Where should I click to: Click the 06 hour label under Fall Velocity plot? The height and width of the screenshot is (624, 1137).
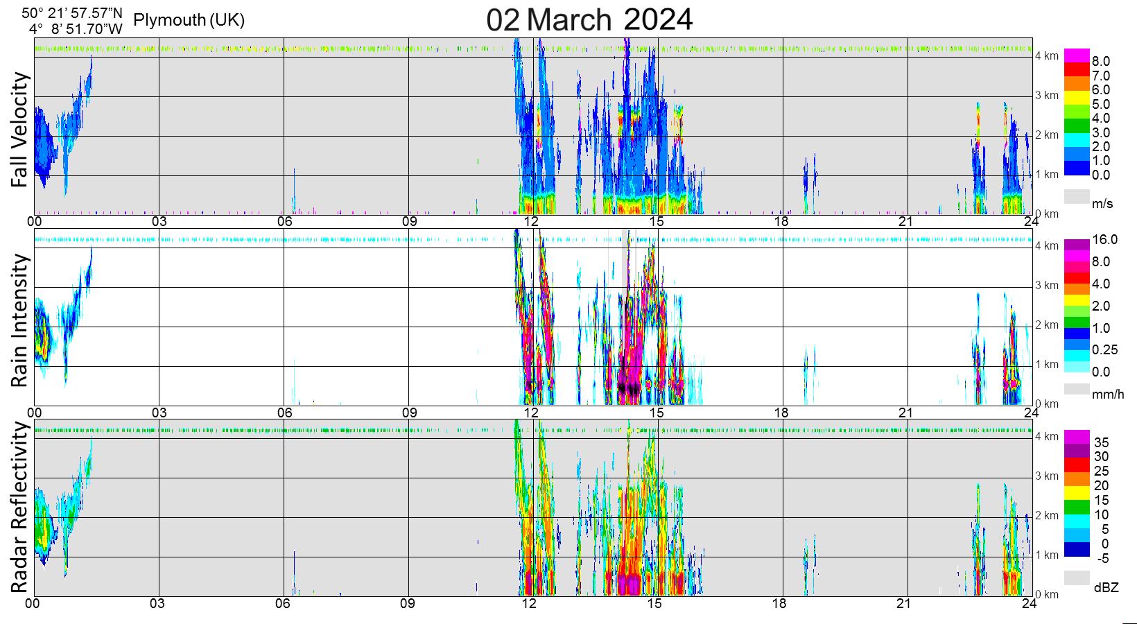click(x=284, y=222)
